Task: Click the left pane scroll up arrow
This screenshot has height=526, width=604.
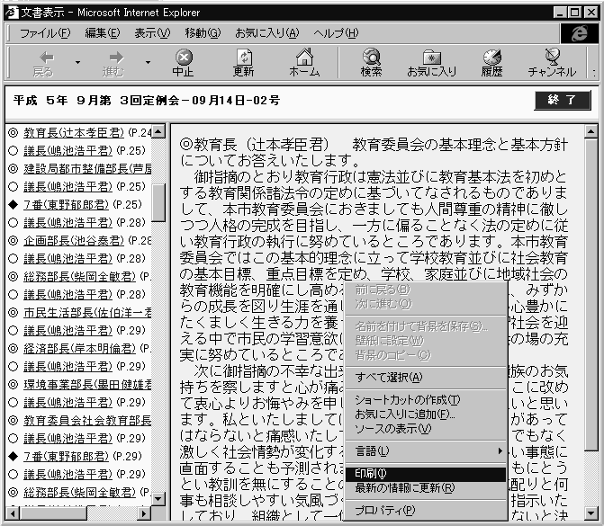Action: point(158,133)
